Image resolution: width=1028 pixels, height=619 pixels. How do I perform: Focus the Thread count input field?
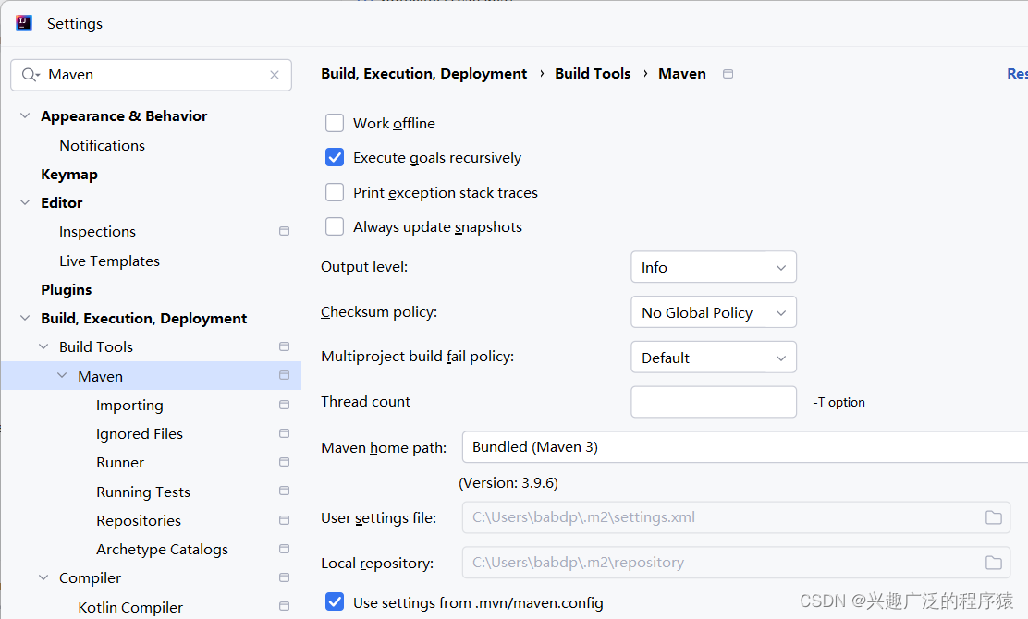click(x=714, y=402)
